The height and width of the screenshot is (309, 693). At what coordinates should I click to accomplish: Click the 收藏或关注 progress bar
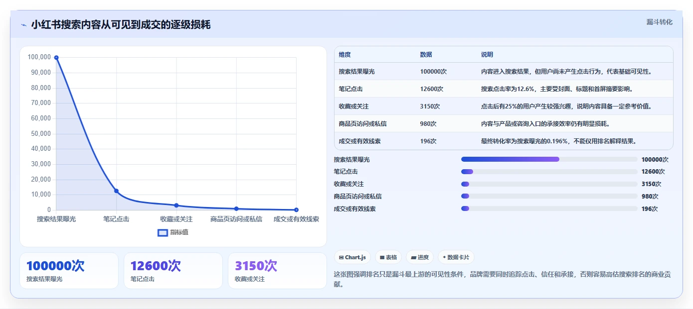[x=549, y=184]
